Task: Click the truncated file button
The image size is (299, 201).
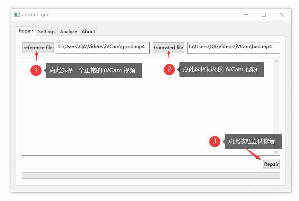Action: [x=168, y=47]
